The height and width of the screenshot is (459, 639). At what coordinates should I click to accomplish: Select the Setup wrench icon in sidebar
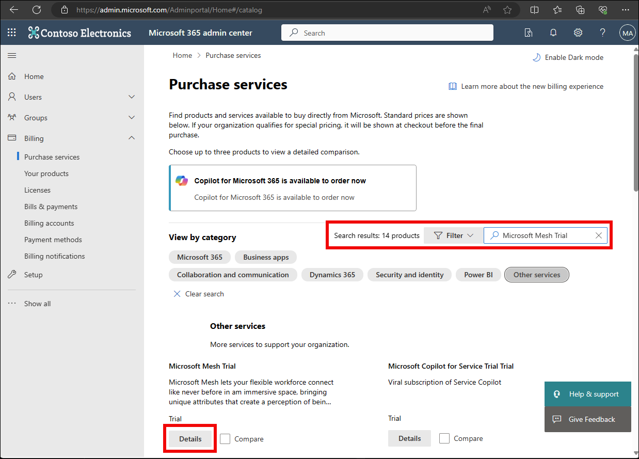pyautogui.click(x=12, y=274)
